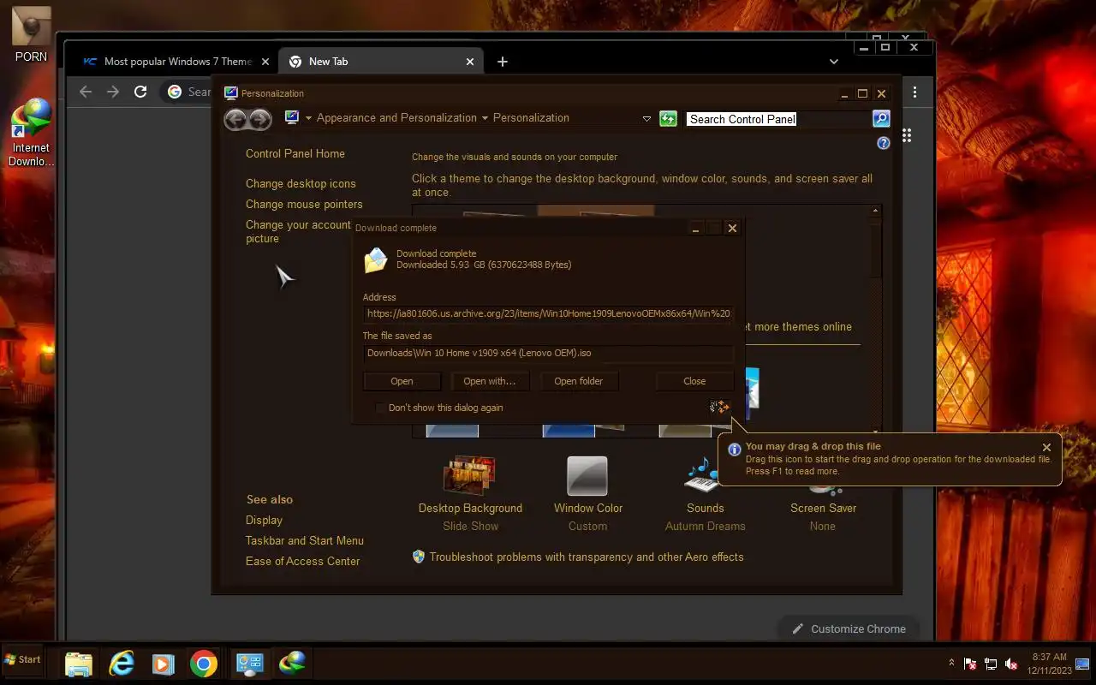Open File Explorer from the taskbar
Viewport: 1096px width, 685px height.
click(79, 664)
